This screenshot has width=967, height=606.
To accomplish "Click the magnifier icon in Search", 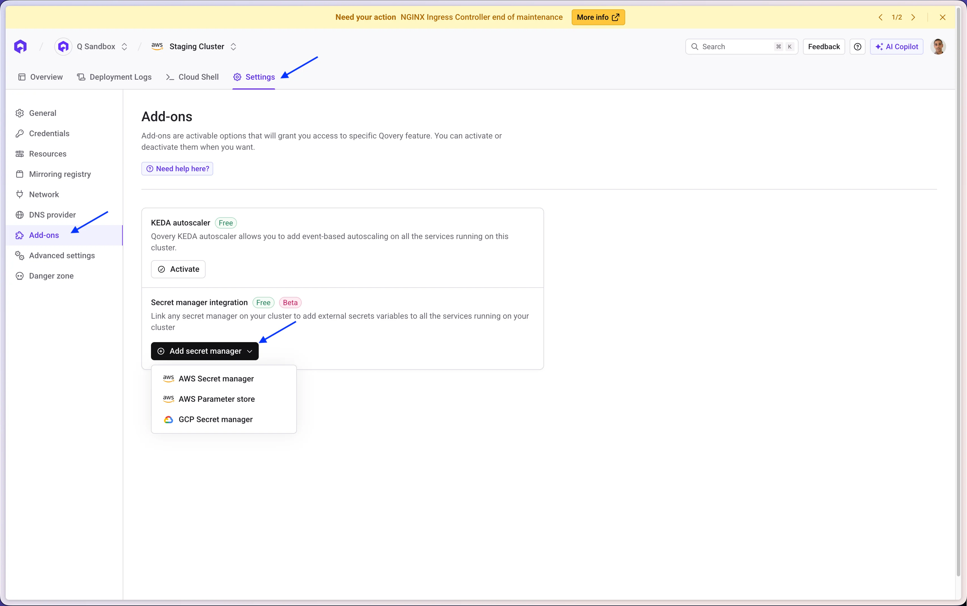I will (695, 47).
